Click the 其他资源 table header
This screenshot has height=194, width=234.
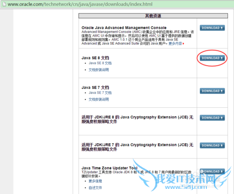(x=153, y=16)
